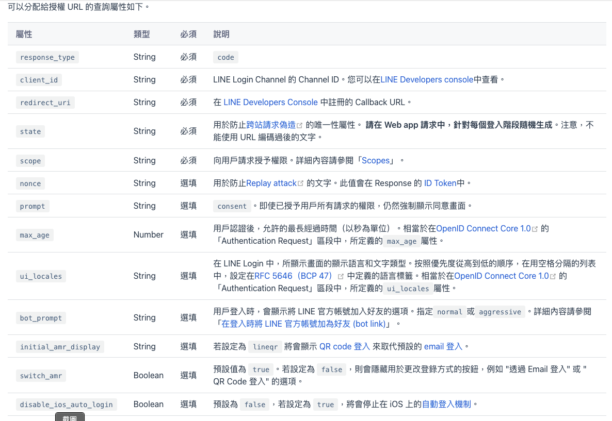Image resolution: width=612 pixels, height=421 pixels.
Task: Select the switch_amr code label
Action: point(41,376)
